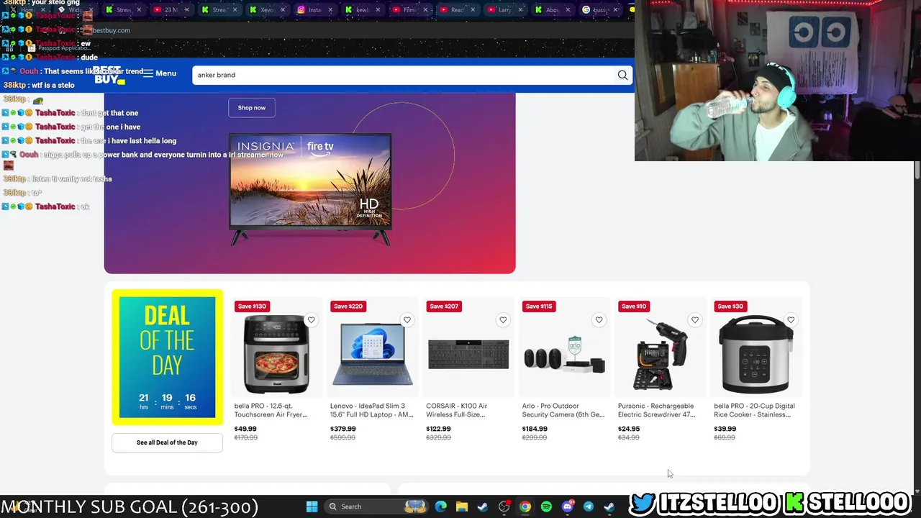Save the bella PRO Rice Cooker with heart icon
Viewport: 921px width, 518px height.
791,320
